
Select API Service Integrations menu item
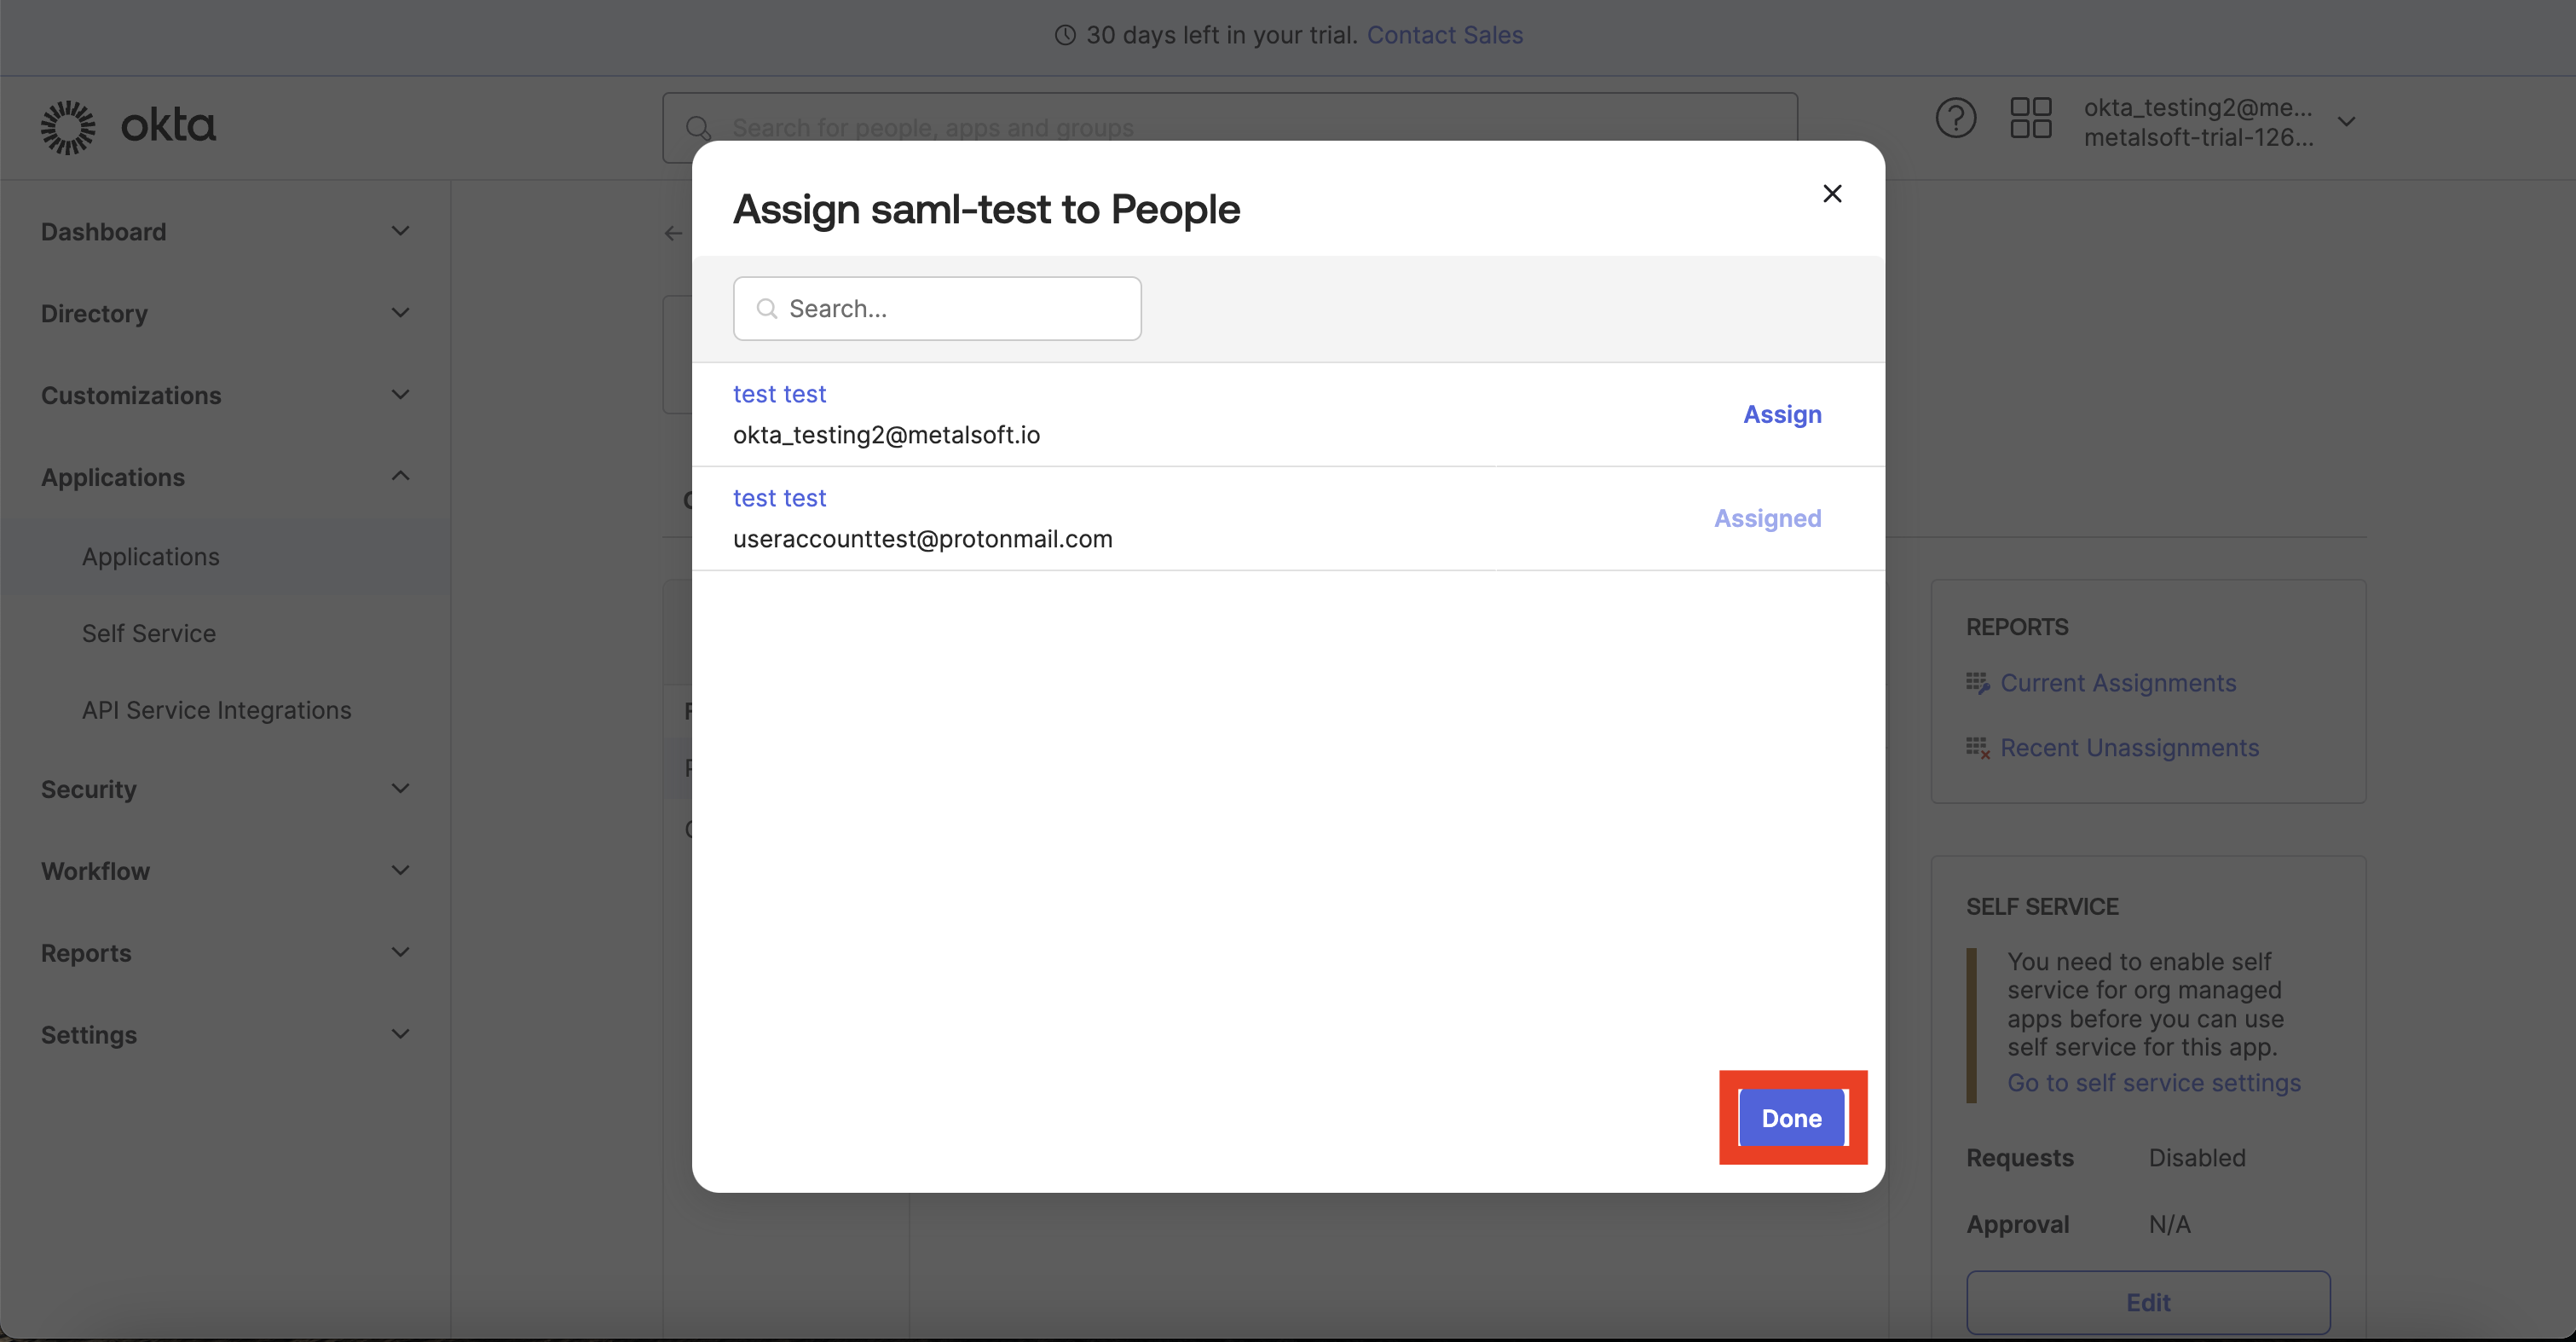(x=217, y=710)
